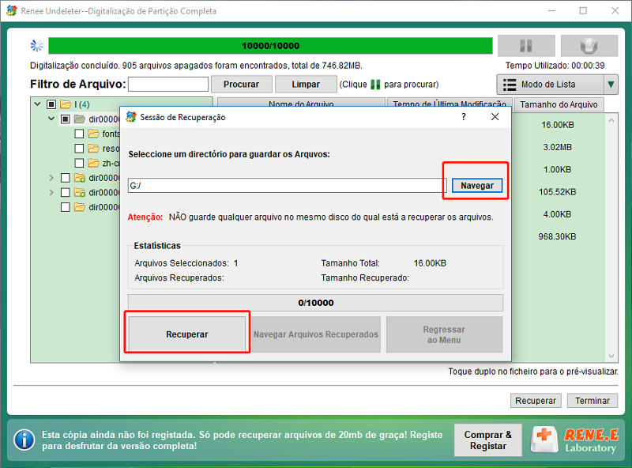The width and height of the screenshot is (632, 468).
Task: Click the spinning scan status icon
Action: point(37,46)
